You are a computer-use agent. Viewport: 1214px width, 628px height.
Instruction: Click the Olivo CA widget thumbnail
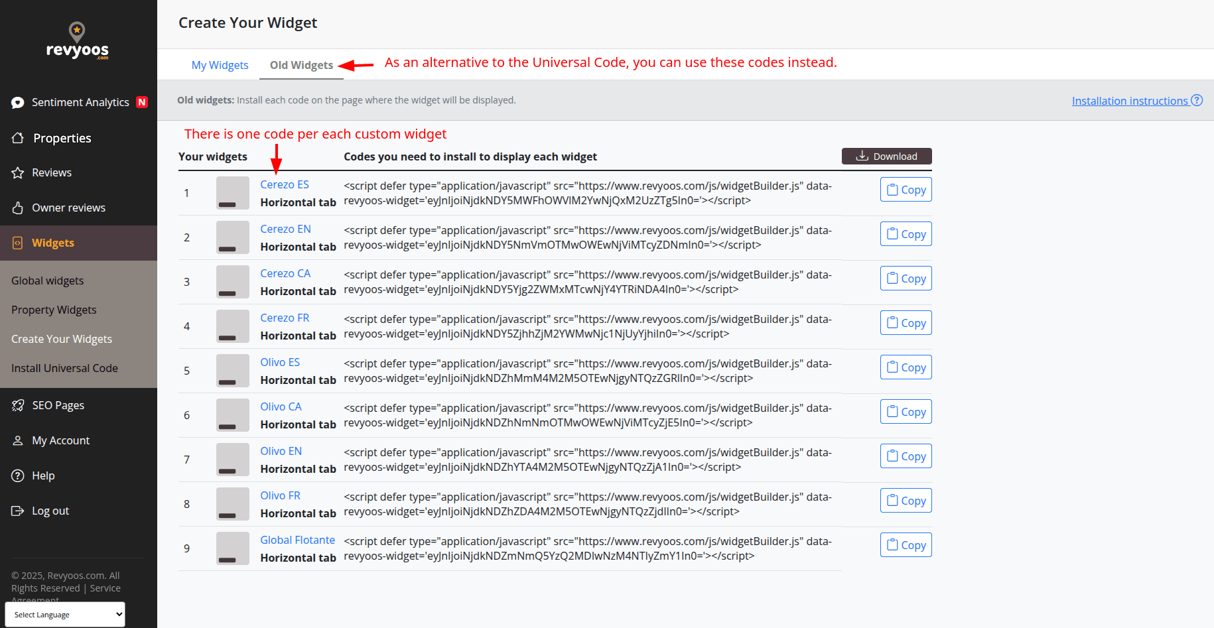point(233,415)
